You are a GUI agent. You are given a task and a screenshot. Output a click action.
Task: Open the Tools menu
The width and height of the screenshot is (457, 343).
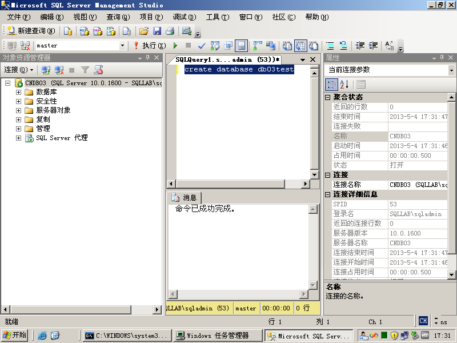point(218,17)
